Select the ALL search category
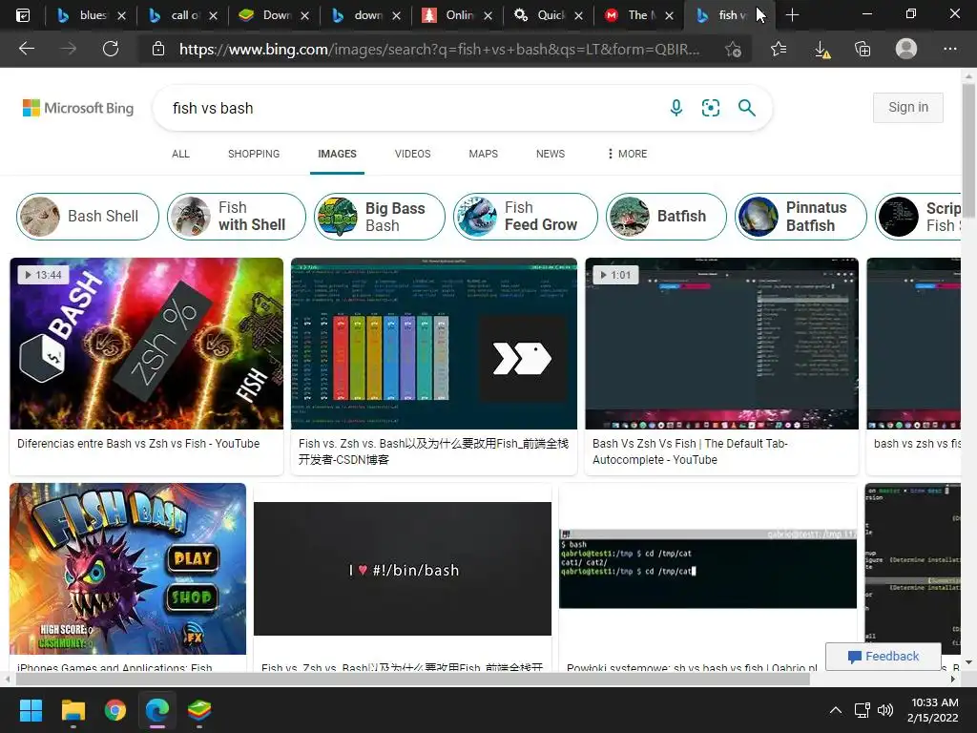 coord(180,154)
